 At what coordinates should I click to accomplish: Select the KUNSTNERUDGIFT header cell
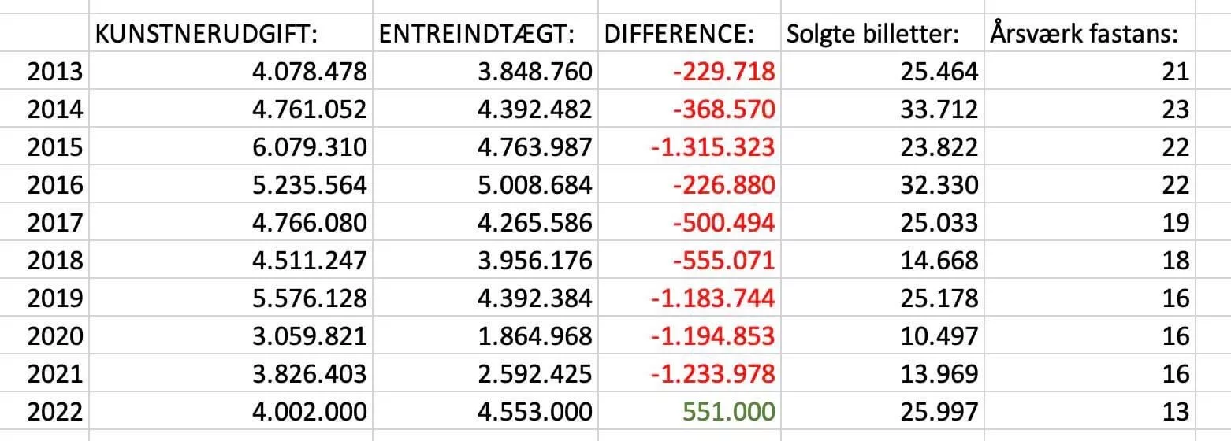pyautogui.click(x=229, y=34)
